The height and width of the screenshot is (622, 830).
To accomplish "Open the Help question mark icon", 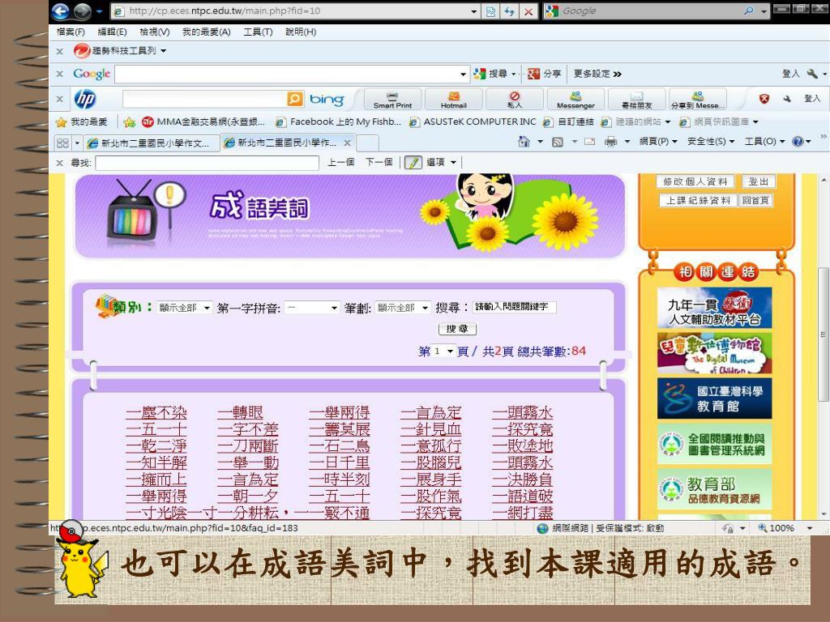I will (x=798, y=142).
